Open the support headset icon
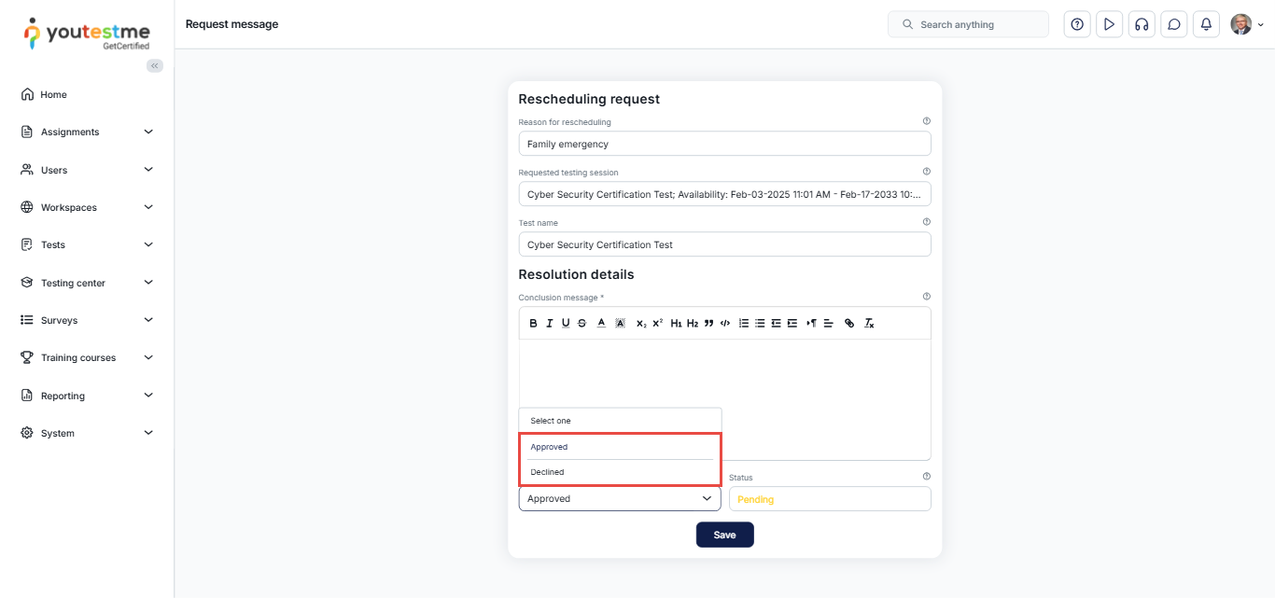Viewport: 1275px width, 598px height. point(1141,24)
